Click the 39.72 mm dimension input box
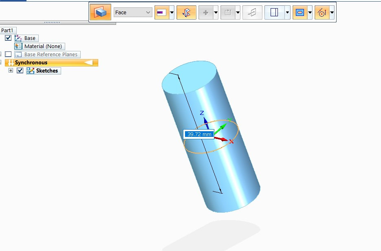The height and width of the screenshot is (251, 381). (x=198, y=134)
